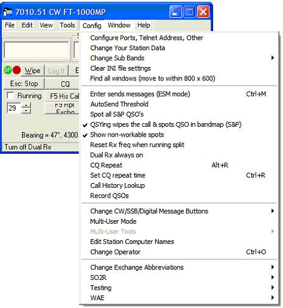Screen dimensions: 283x308
Task: Click the window icon in the title bar
Action: (x=8, y=12)
